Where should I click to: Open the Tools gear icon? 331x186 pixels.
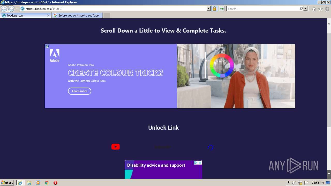coord(327,9)
